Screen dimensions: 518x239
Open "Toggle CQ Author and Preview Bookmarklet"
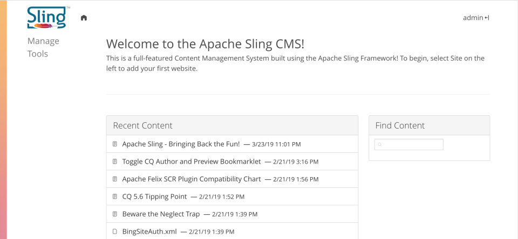(x=192, y=161)
